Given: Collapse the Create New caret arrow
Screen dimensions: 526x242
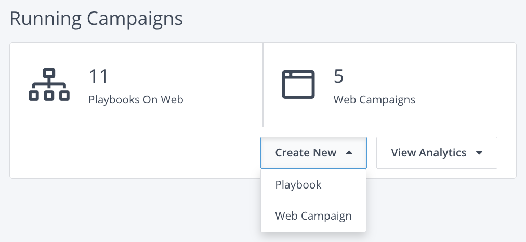Looking at the screenshot, I should (349, 153).
